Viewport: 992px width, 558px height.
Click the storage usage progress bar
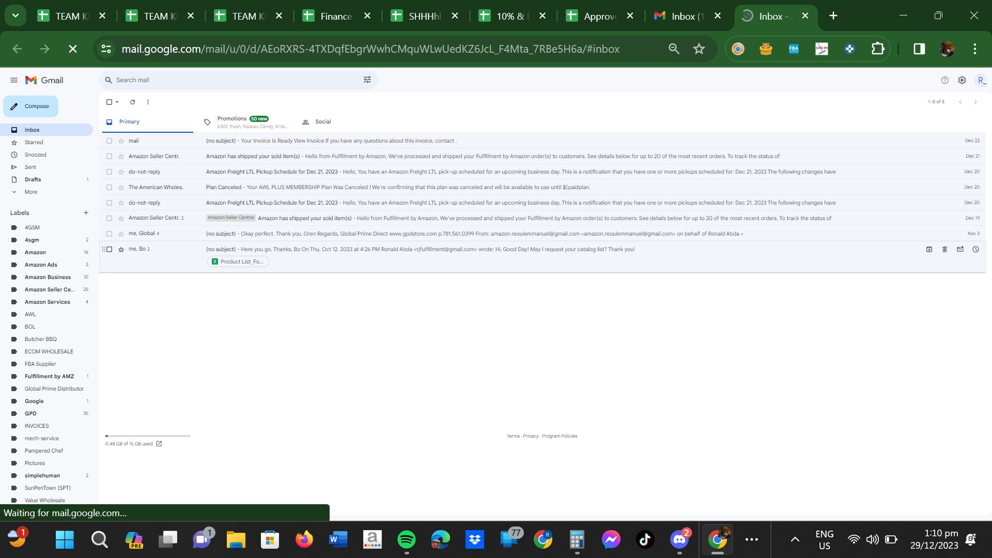click(148, 436)
